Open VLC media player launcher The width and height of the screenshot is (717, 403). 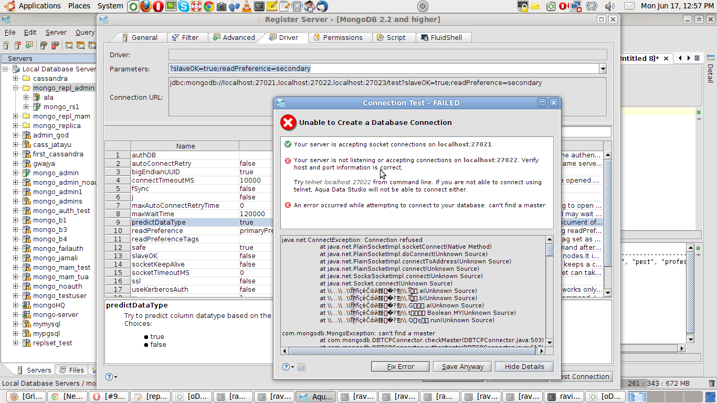pyautogui.click(x=246, y=6)
